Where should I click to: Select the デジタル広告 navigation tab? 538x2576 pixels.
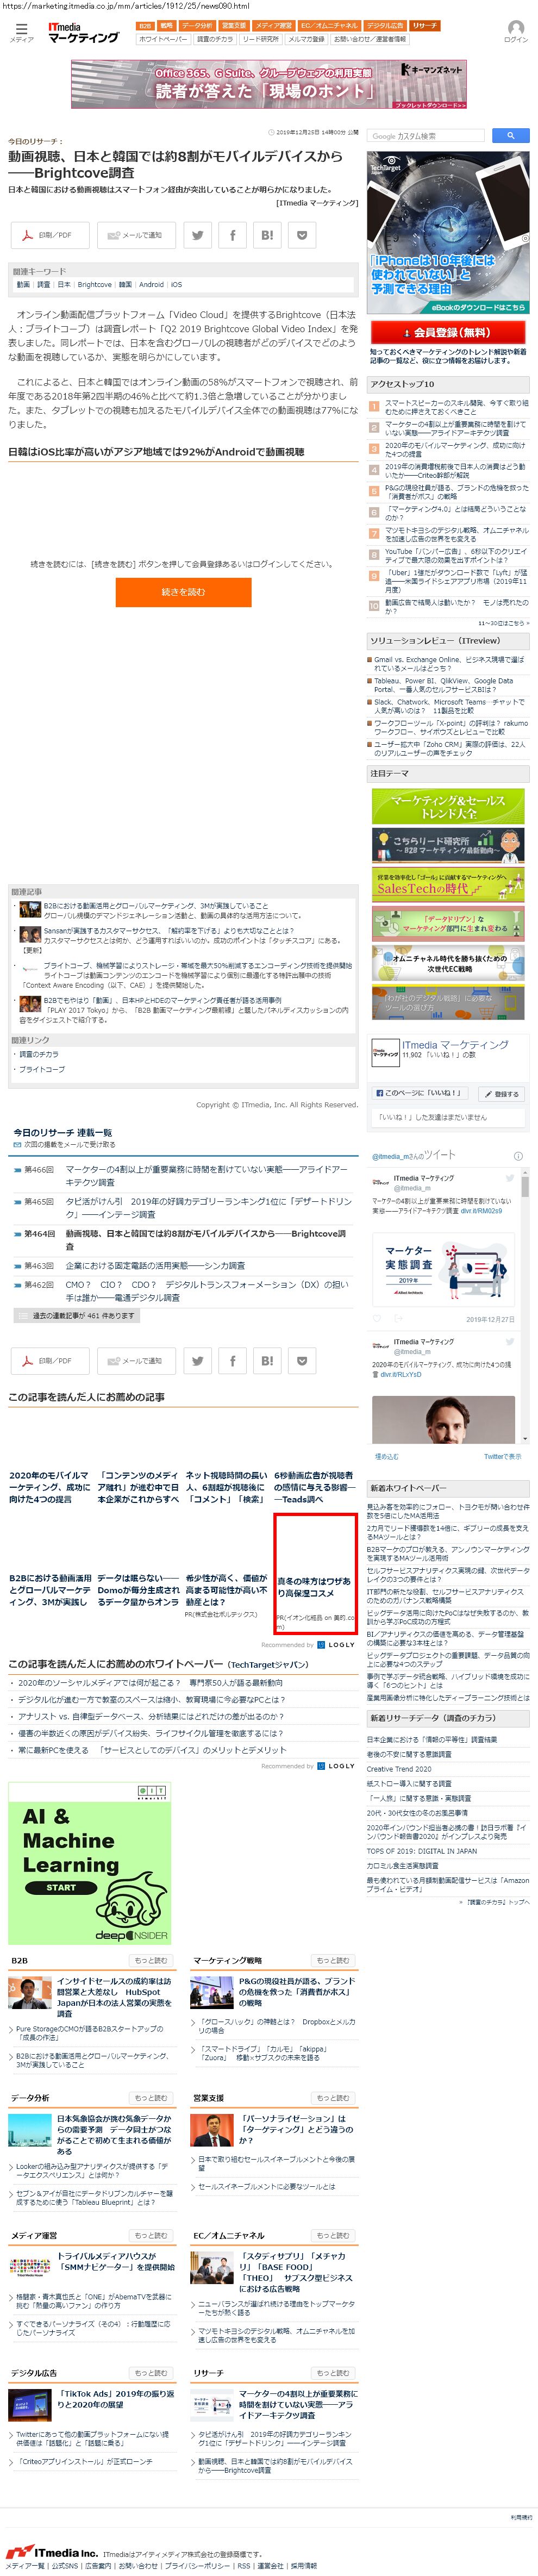(x=385, y=25)
